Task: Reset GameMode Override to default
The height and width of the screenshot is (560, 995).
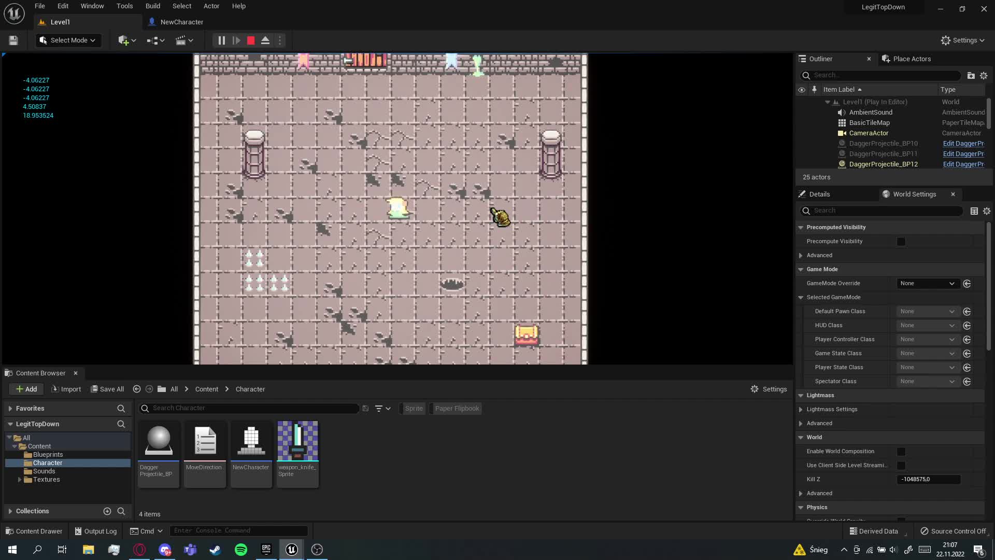Action: click(966, 284)
